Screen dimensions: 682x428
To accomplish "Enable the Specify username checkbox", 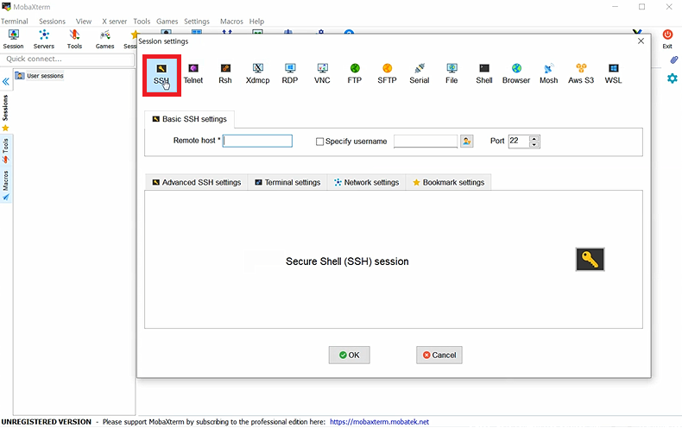I will (x=319, y=142).
